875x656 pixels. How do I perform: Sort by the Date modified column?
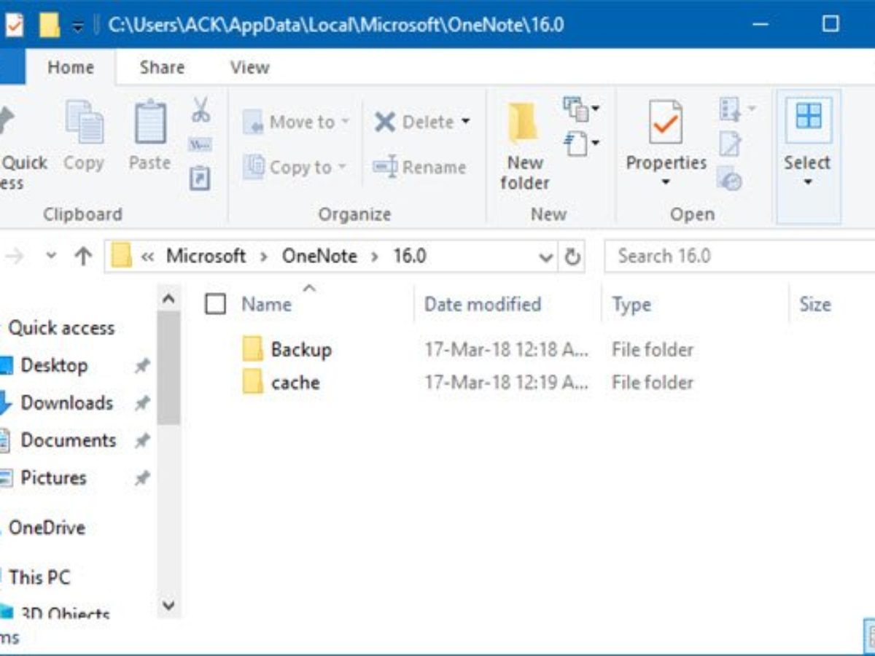pos(483,304)
